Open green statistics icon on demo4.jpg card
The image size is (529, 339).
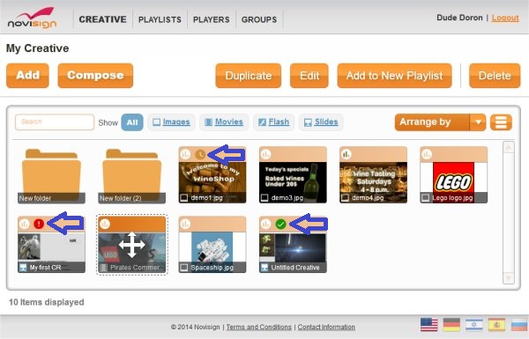point(346,154)
